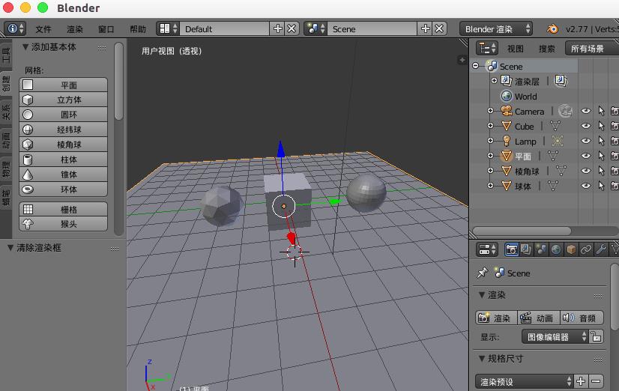Expand the Camera tree item

[x=491, y=112]
